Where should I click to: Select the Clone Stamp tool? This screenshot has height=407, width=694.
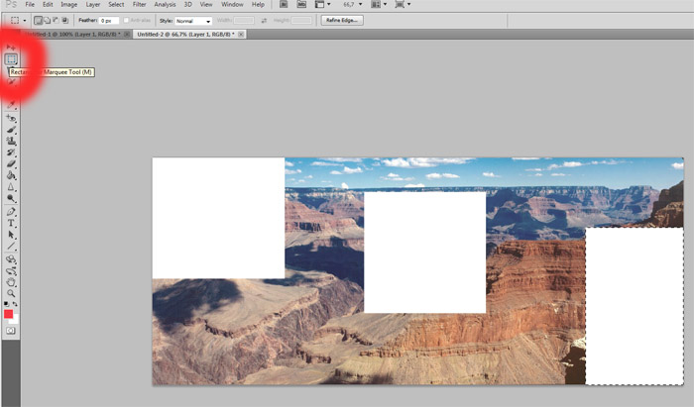coord(11,141)
